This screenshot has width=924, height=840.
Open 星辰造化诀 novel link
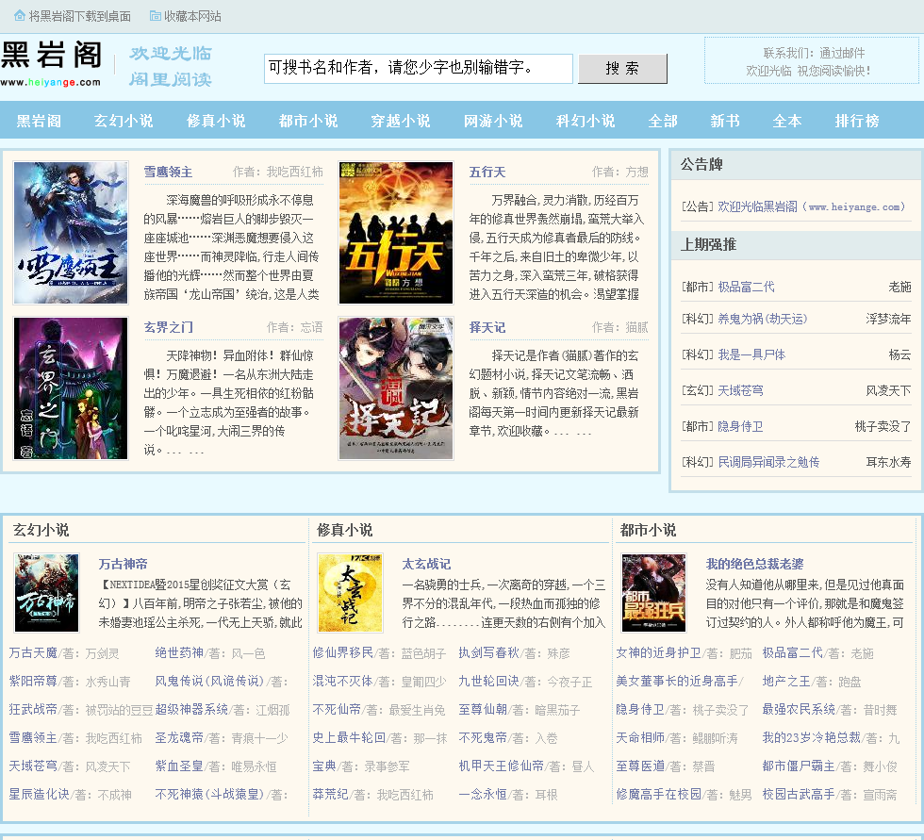tap(39, 795)
